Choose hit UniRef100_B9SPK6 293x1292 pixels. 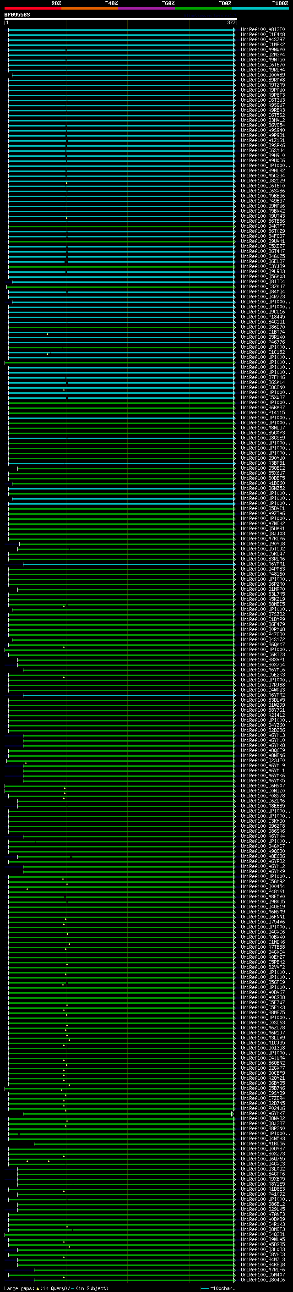click(263, 145)
